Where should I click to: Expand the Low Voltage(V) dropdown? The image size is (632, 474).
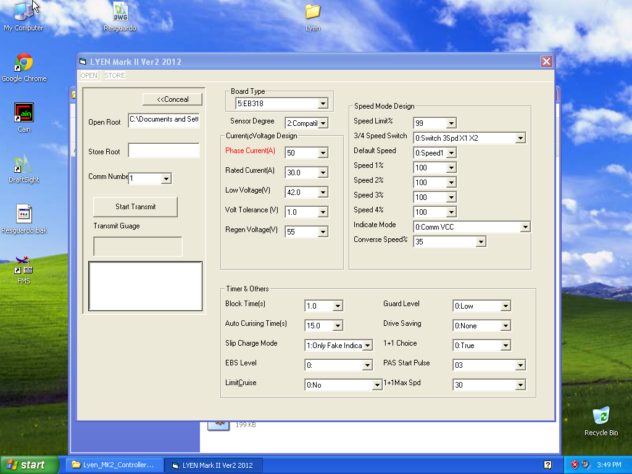[x=323, y=193]
